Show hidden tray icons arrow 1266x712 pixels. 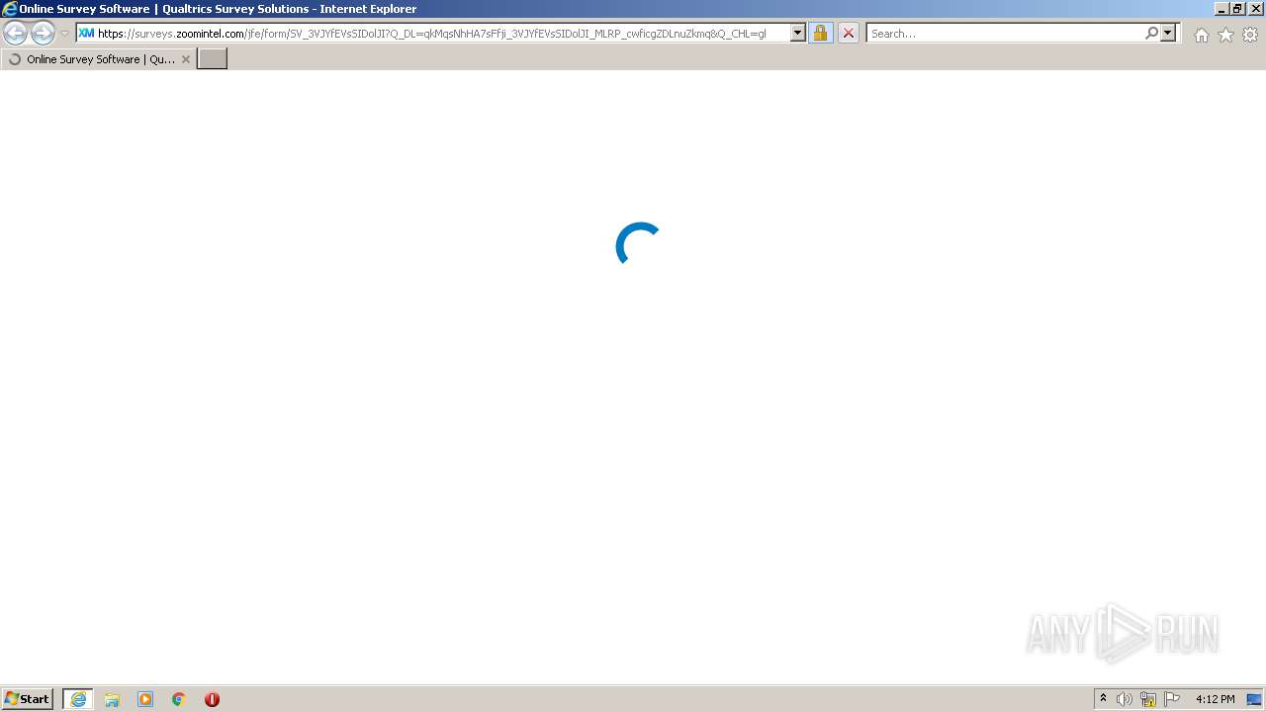[1103, 699]
